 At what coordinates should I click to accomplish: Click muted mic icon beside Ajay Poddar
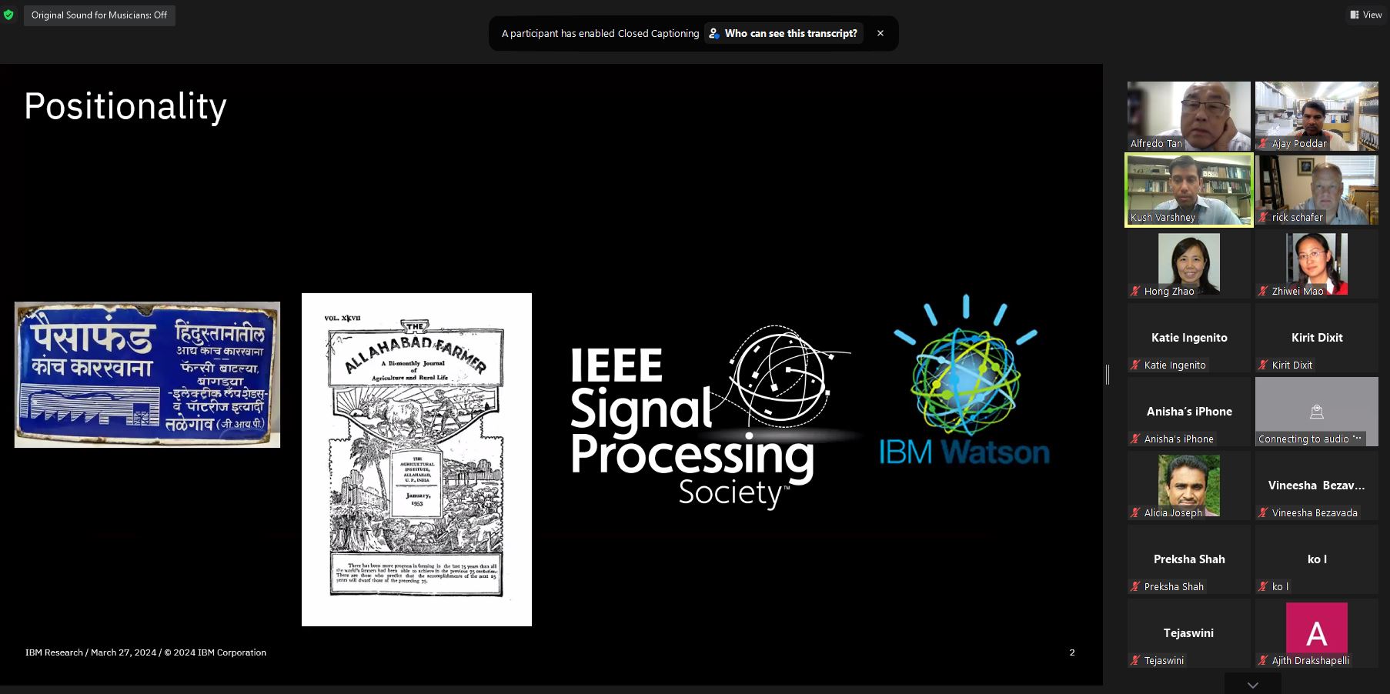pyautogui.click(x=1263, y=144)
